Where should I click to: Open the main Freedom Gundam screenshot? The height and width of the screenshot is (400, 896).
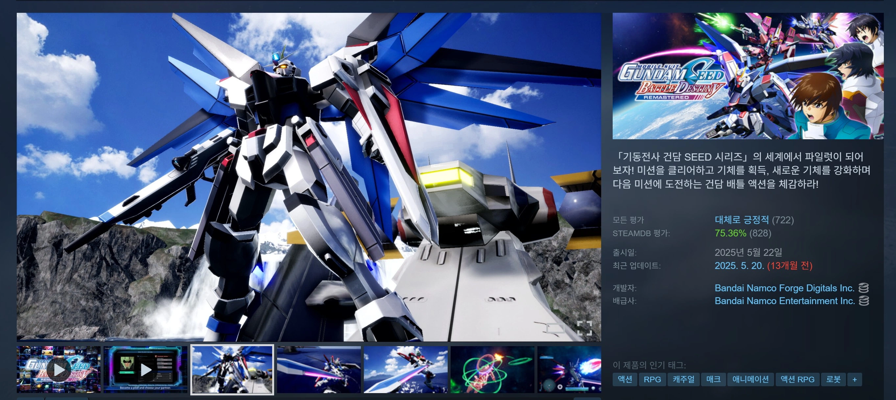[x=309, y=177]
